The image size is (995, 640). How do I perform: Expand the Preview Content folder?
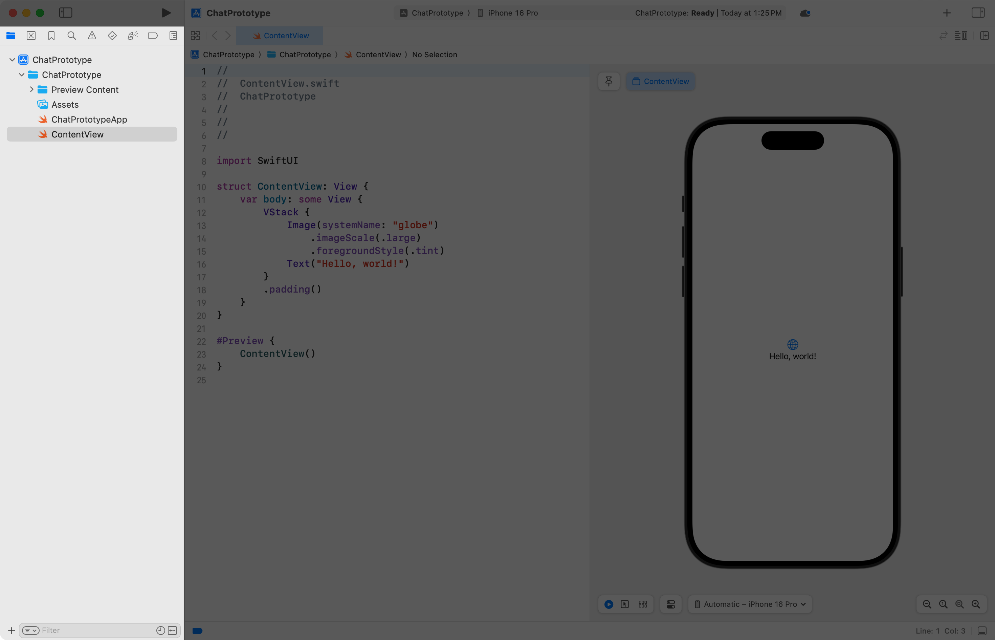click(x=31, y=89)
